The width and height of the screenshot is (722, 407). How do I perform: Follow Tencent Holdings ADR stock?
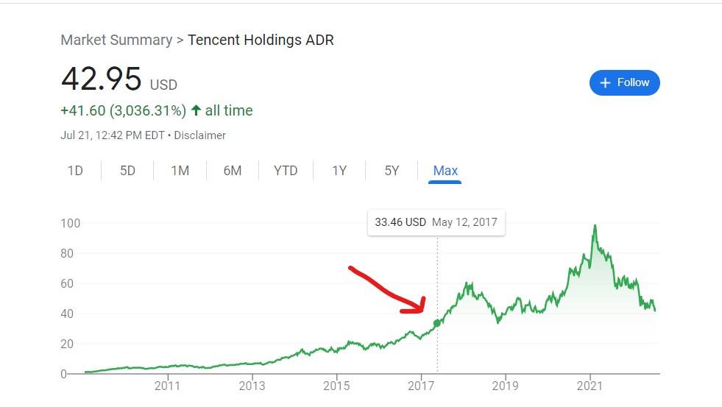click(624, 83)
